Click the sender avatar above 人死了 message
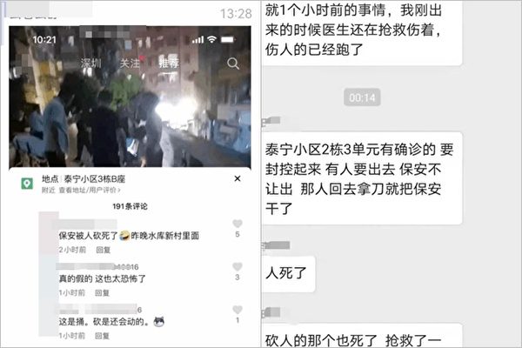The height and width of the screenshot is (348, 522). [264, 246]
